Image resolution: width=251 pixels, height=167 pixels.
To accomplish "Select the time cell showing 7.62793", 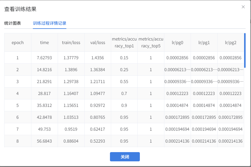I will pos(45,58).
